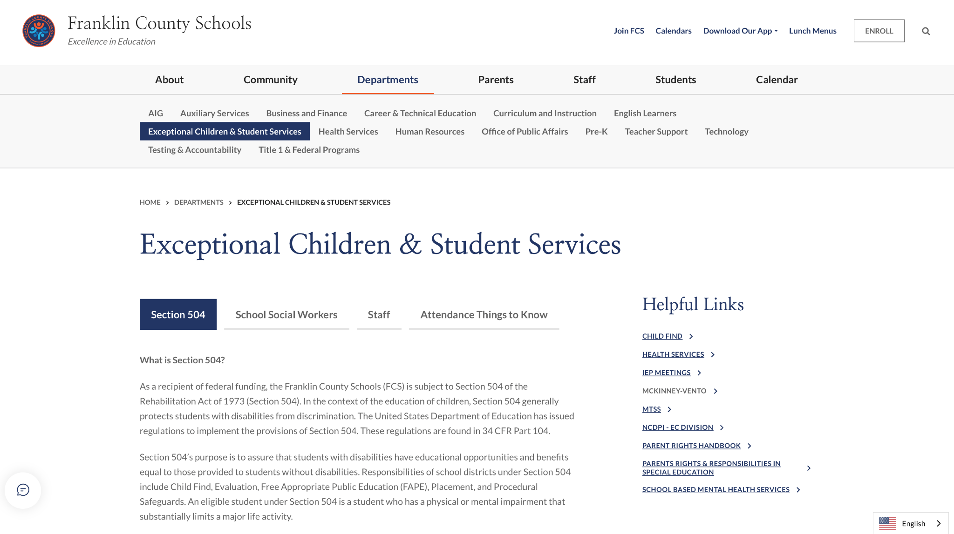Image resolution: width=954 pixels, height=534 pixels.
Task: Open the CHILD FIND helpful link
Action: (x=662, y=336)
